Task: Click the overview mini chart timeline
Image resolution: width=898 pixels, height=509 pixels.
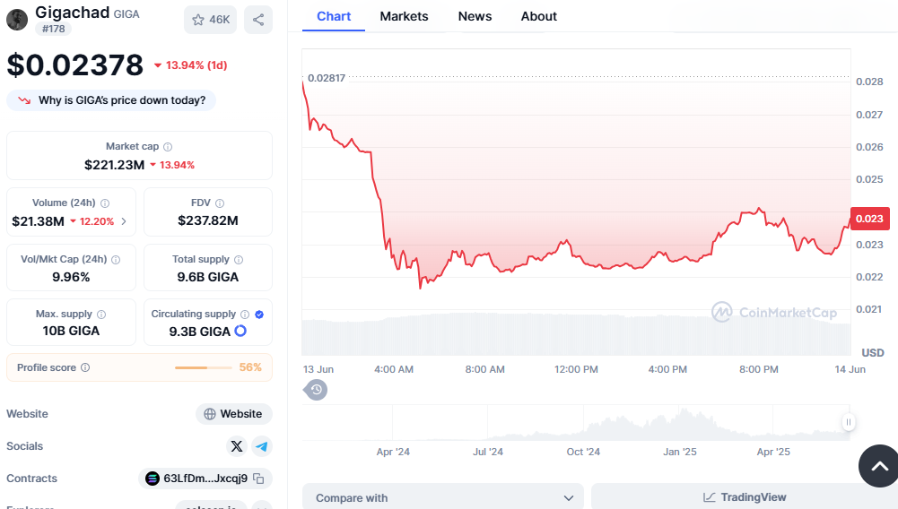Action: (576, 423)
